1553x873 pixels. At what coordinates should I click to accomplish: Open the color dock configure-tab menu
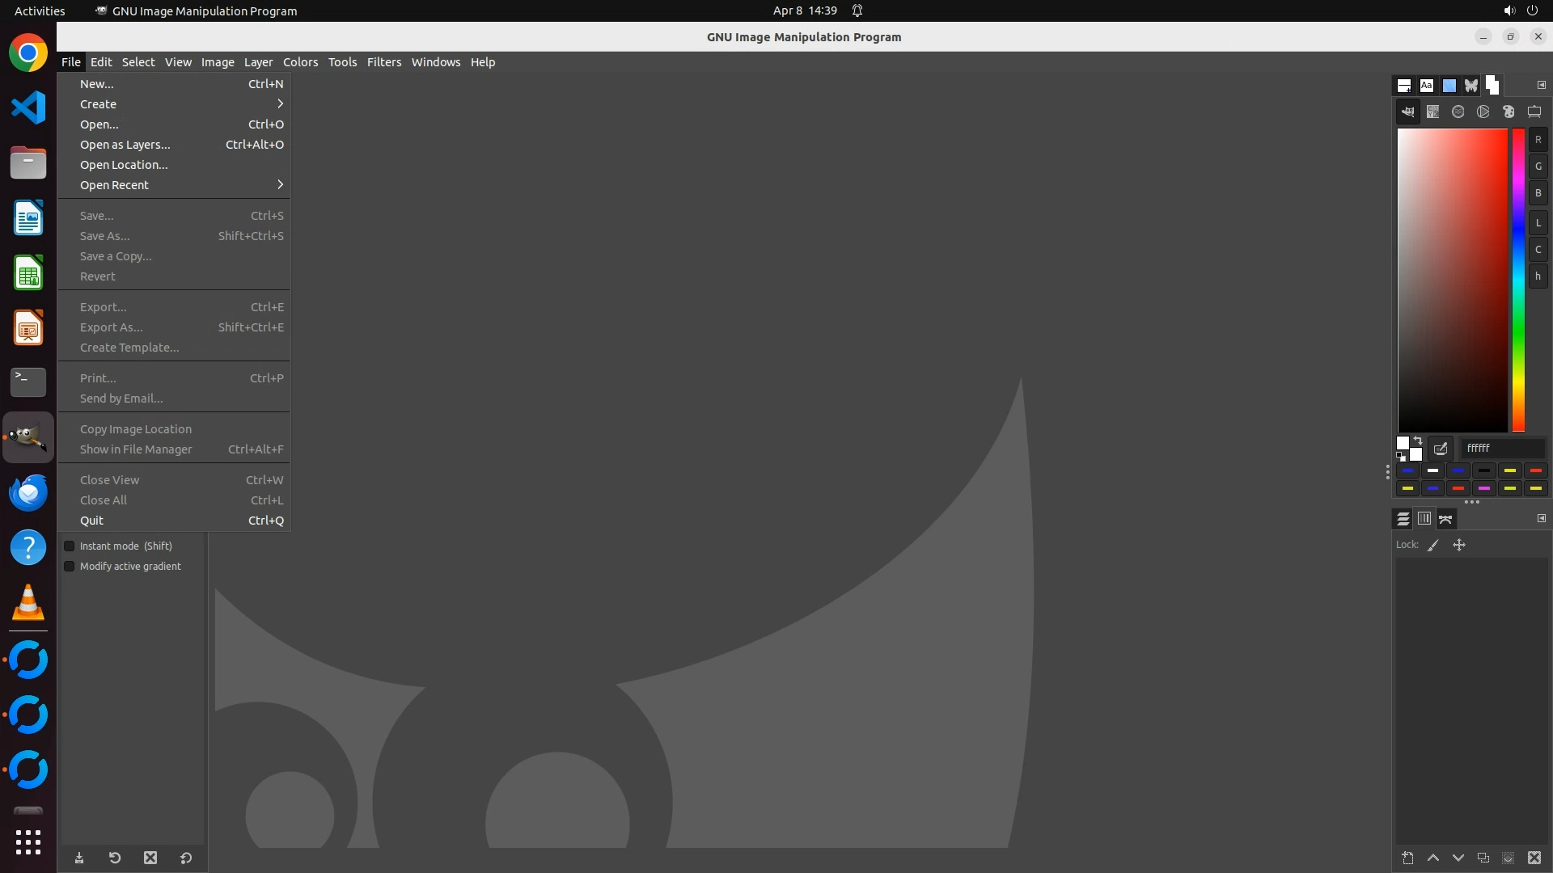coord(1541,85)
